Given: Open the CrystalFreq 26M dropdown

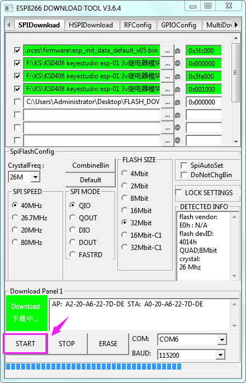Looking at the screenshot, I should pos(35,177).
